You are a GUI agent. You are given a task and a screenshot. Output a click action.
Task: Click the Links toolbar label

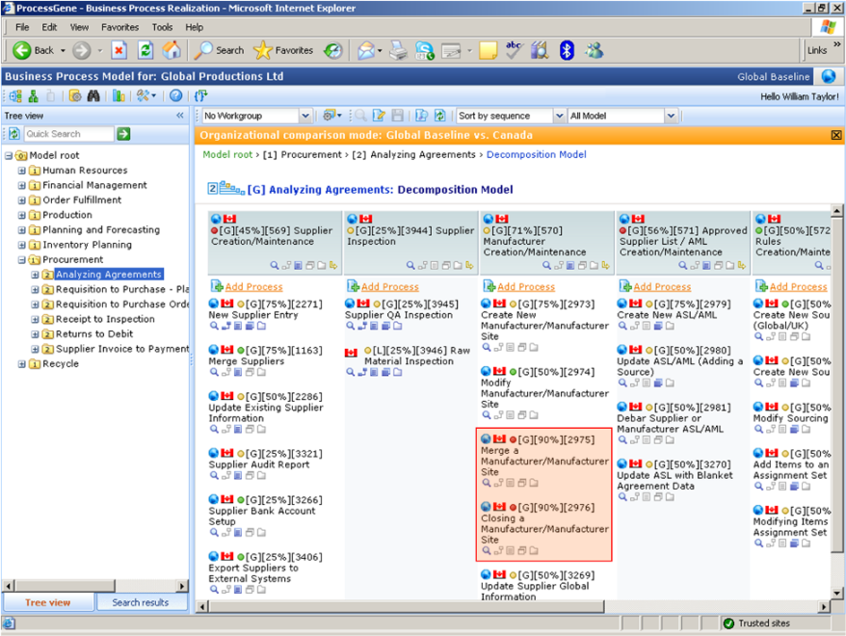point(817,50)
